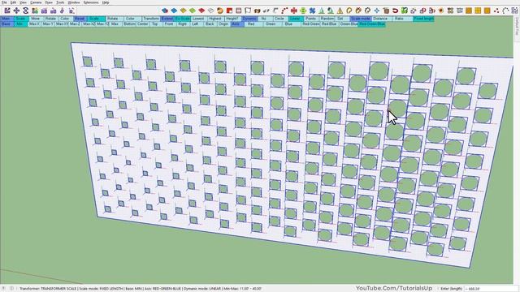Choose the Linear dynamic mode
This screenshot has width=520, height=292.
click(295, 19)
